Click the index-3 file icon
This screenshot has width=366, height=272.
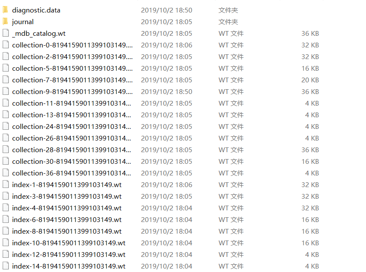tap(6, 196)
